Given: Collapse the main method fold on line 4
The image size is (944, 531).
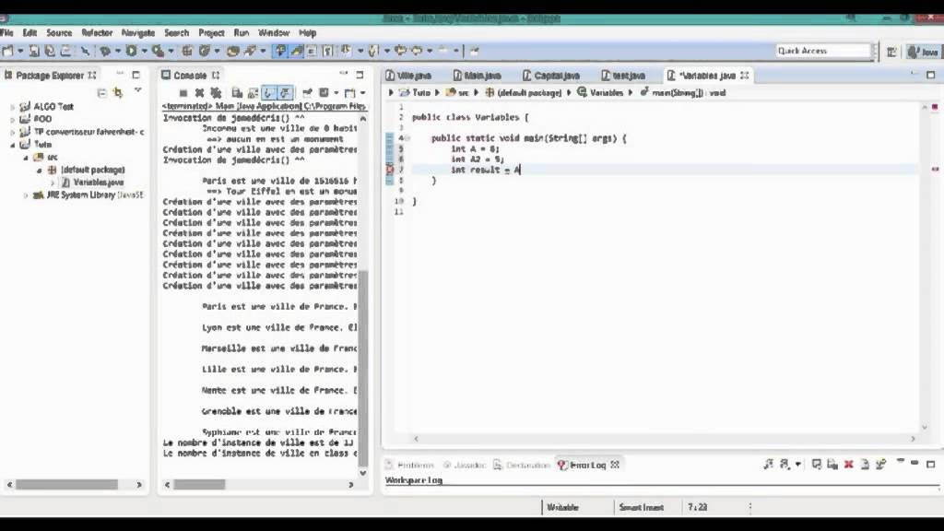Looking at the screenshot, I should pos(407,138).
